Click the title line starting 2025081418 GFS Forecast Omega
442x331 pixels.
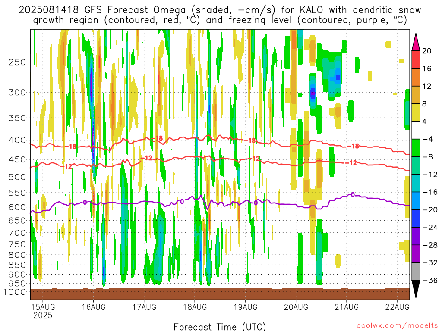pyautogui.click(x=220, y=10)
